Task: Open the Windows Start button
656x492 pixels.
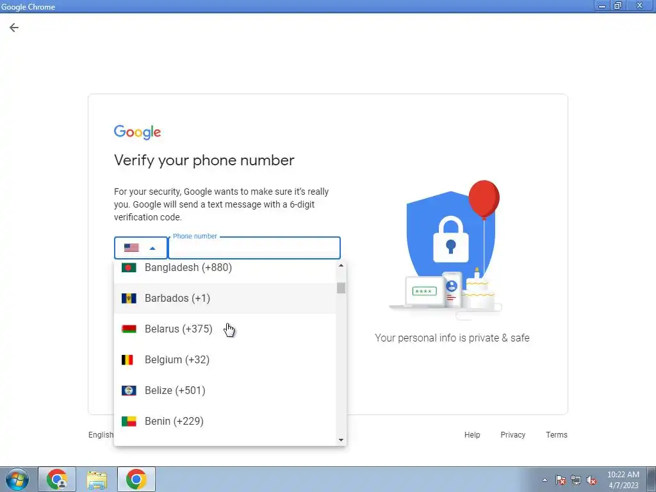Action: (x=17, y=479)
